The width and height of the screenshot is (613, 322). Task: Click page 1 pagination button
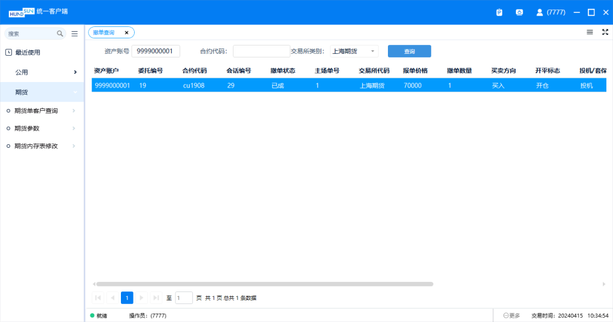127,297
